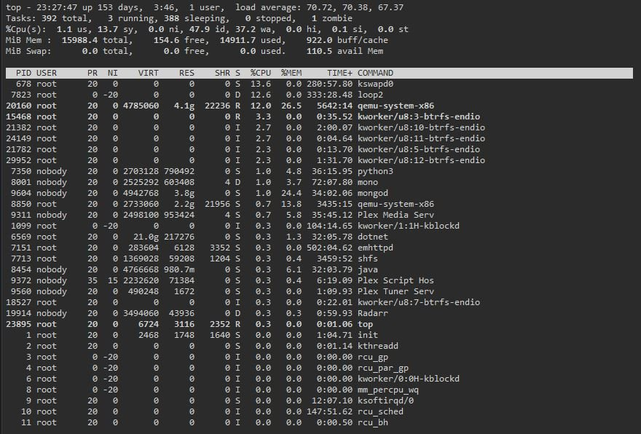Click the %MEM column header
The height and width of the screenshot is (434, 641).
click(291, 73)
